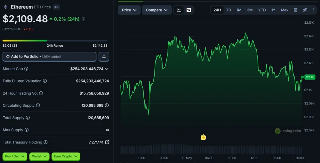This screenshot has height=163, width=320.
Task: Click the $2,081.33 range low value
Action: point(10,46)
